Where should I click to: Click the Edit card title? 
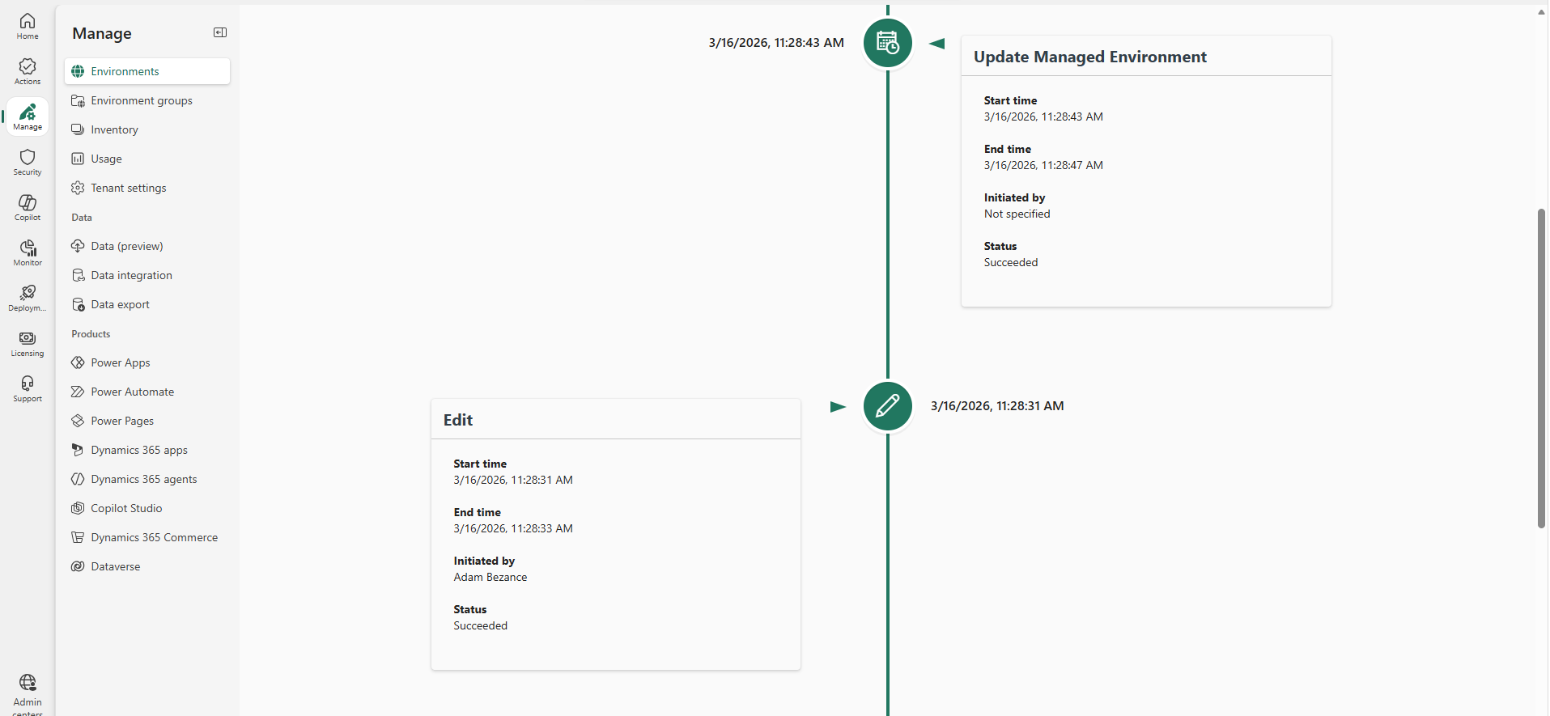pyautogui.click(x=458, y=420)
